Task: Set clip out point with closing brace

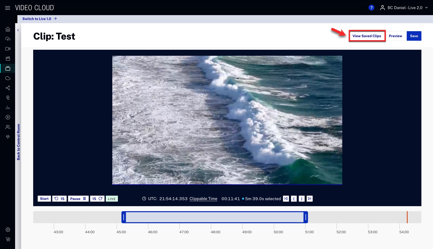Action: coord(302,199)
